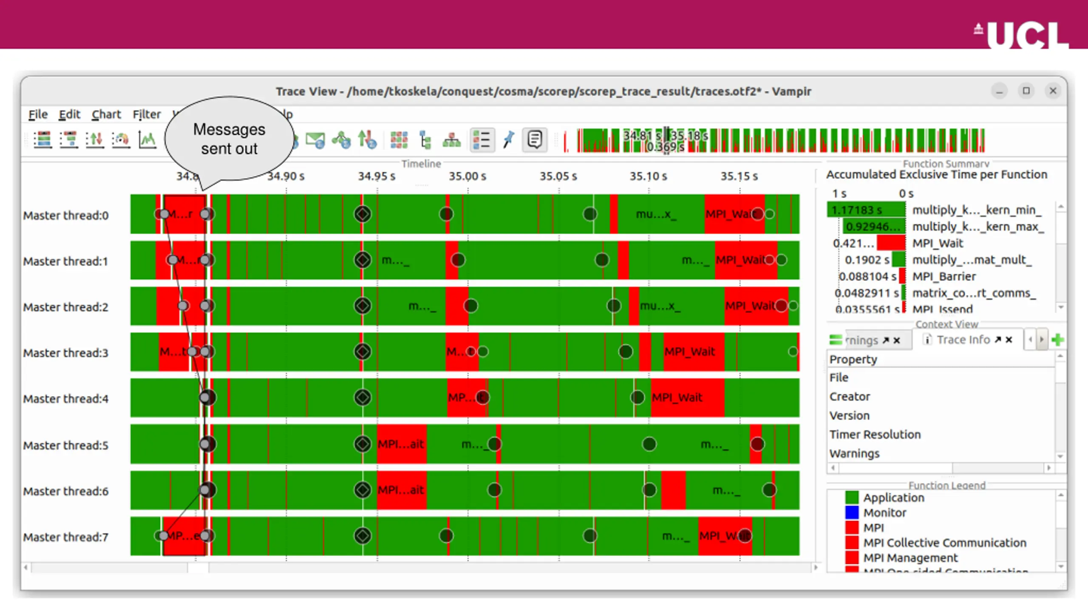1088x612 pixels.
Task: Click the Application green legend swatch
Action: click(852, 498)
